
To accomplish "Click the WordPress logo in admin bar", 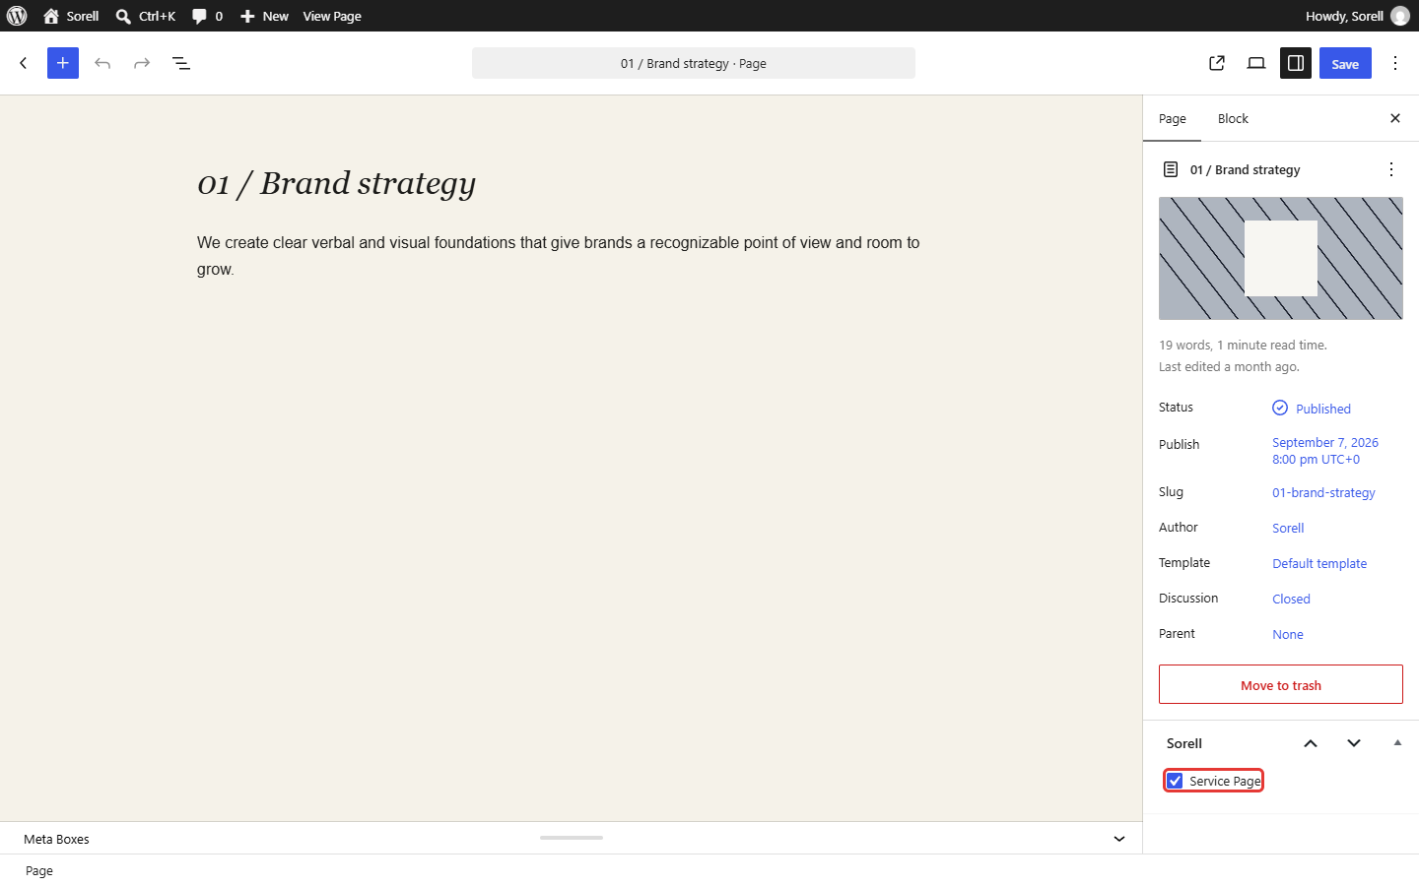I will tap(17, 16).
